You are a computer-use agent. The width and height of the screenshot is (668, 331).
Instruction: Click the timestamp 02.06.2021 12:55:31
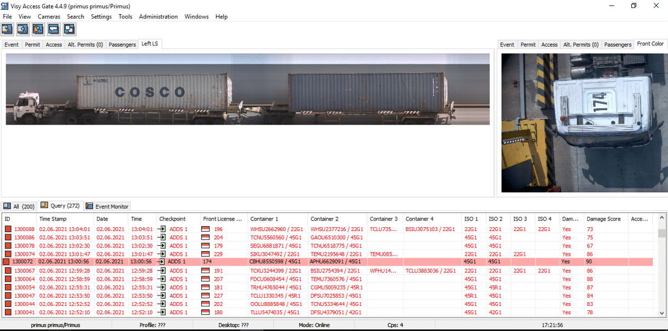click(65, 287)
